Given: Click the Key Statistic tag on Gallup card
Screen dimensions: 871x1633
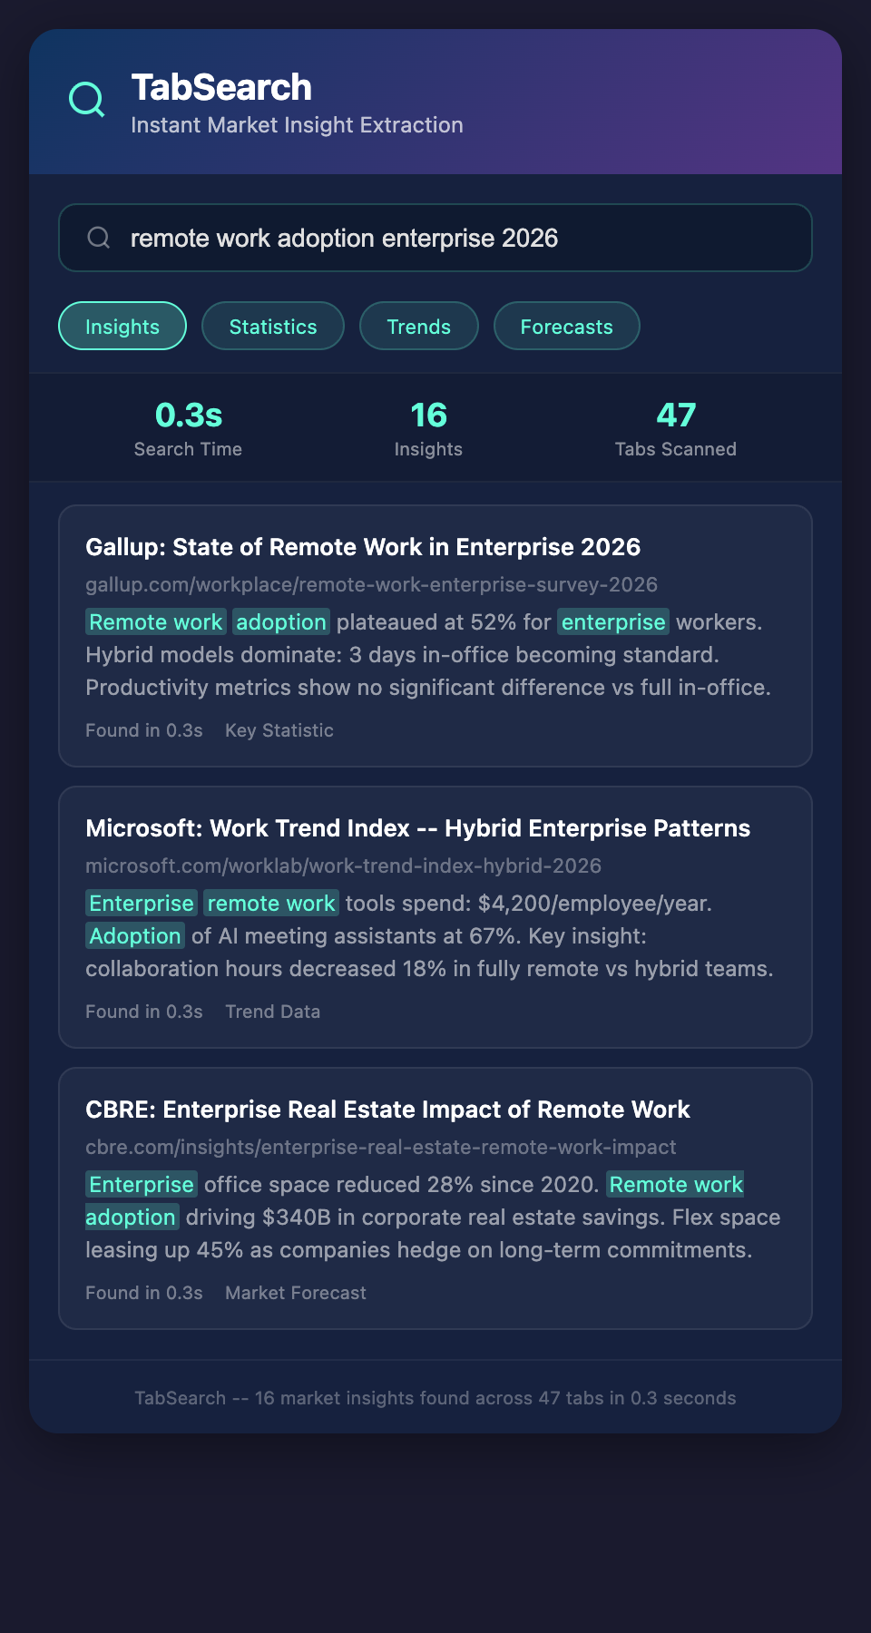Looking at the screenshot, I should click(279, 730).
